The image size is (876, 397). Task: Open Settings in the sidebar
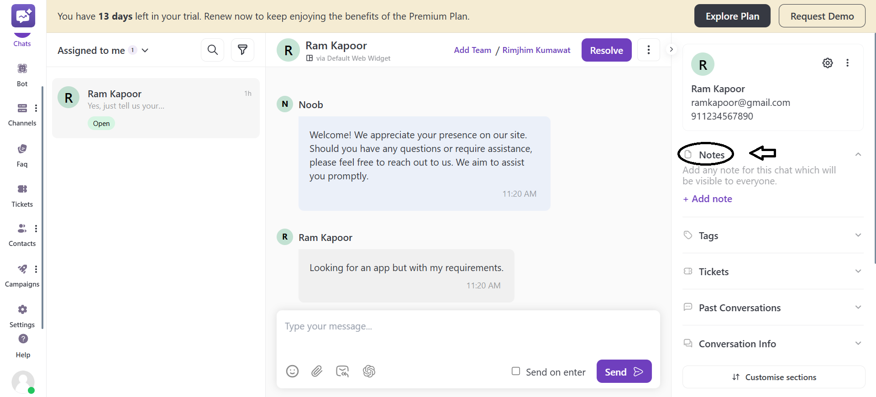coord(22,315)
